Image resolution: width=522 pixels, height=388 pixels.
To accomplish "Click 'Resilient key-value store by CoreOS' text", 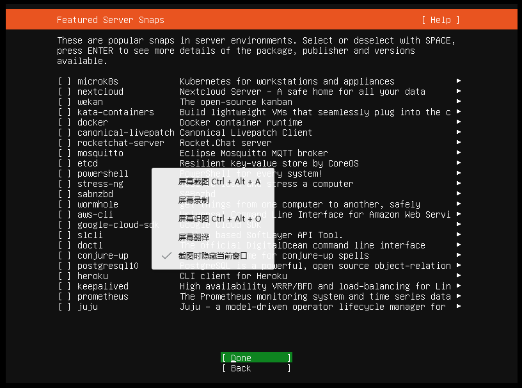I will (x=269, y=163).
